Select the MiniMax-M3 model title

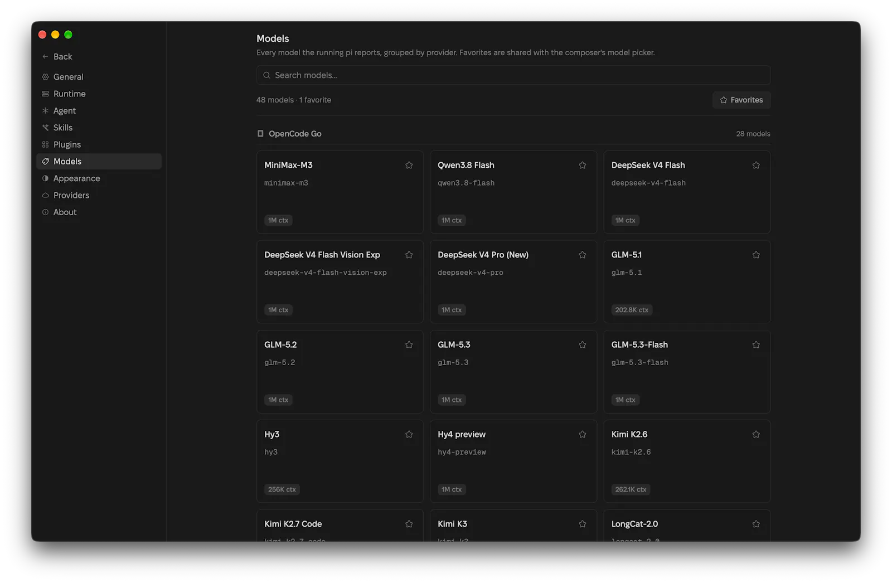point(288,165)
